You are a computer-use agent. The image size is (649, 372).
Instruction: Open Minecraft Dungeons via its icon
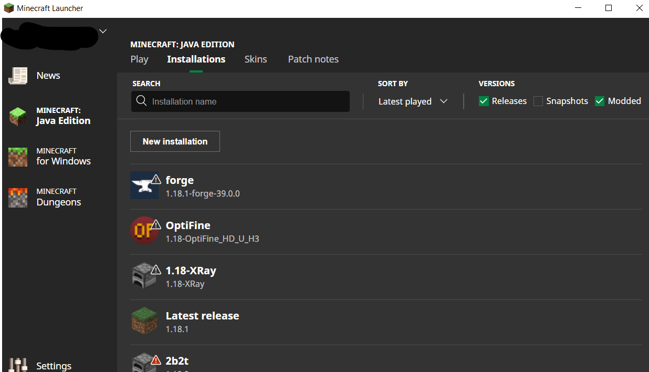[x=18, y=197]
